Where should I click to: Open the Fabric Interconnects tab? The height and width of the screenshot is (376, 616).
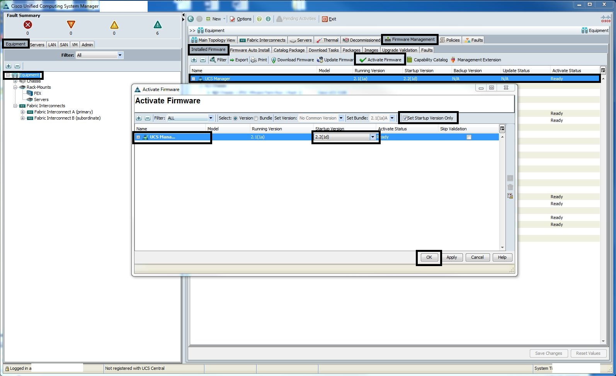coord(262,40)
